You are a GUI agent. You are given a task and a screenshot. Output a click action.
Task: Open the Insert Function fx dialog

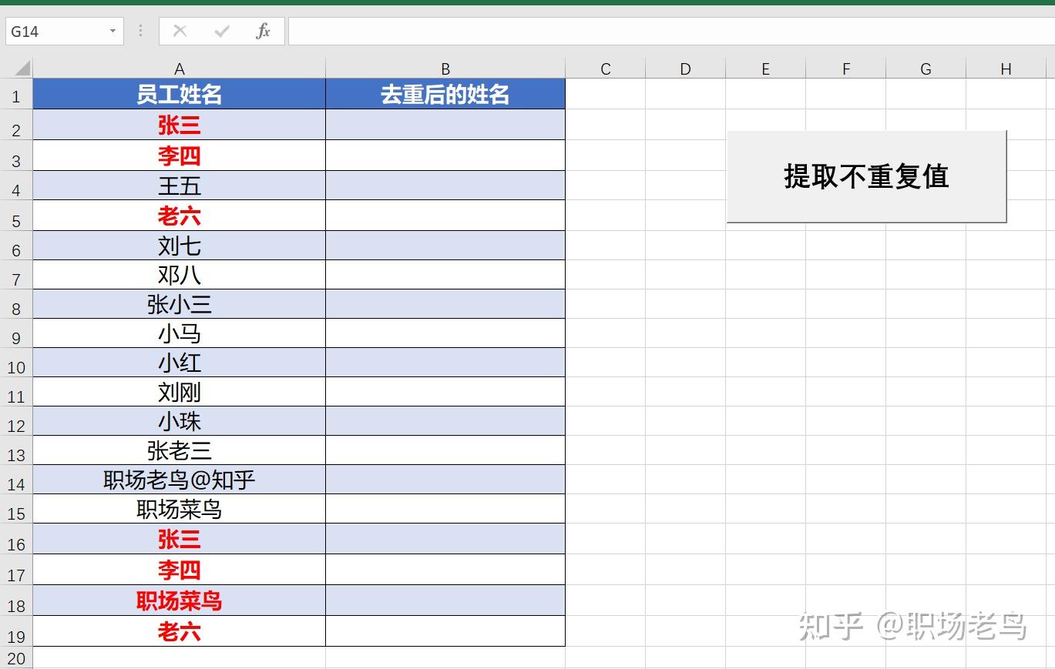click(264, 31)
